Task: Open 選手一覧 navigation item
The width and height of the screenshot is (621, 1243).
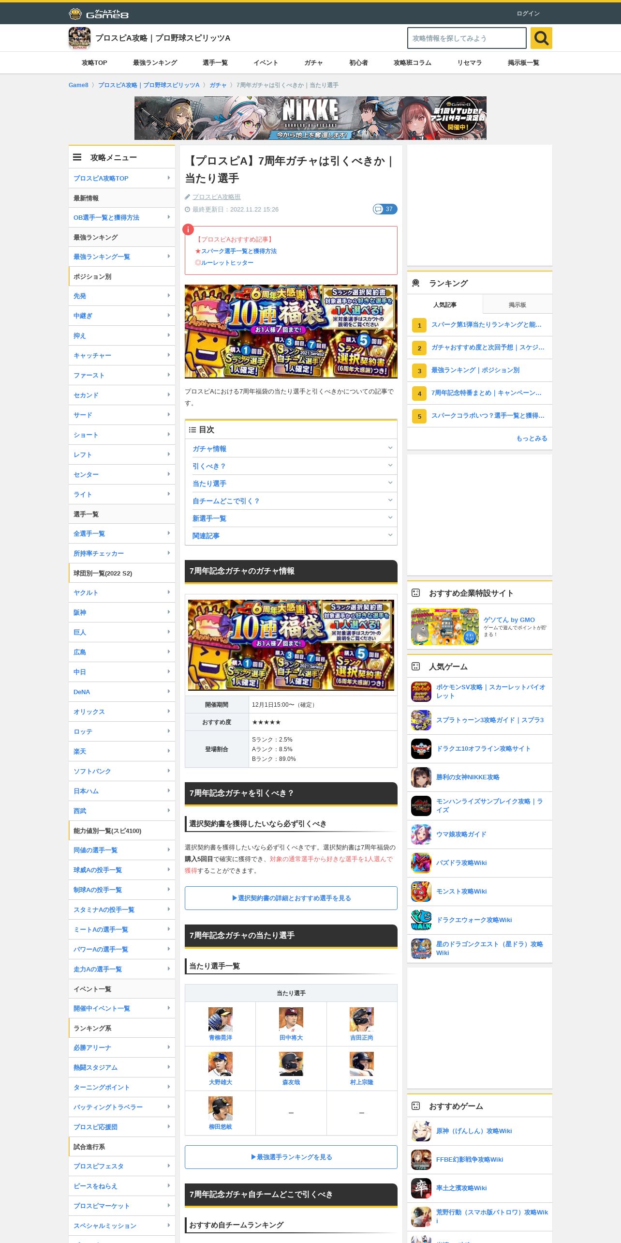Action: click(215, 63)
